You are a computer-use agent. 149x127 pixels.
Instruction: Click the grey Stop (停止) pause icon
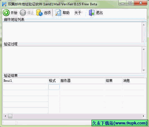pyautogui.click(x=23, y=13)
